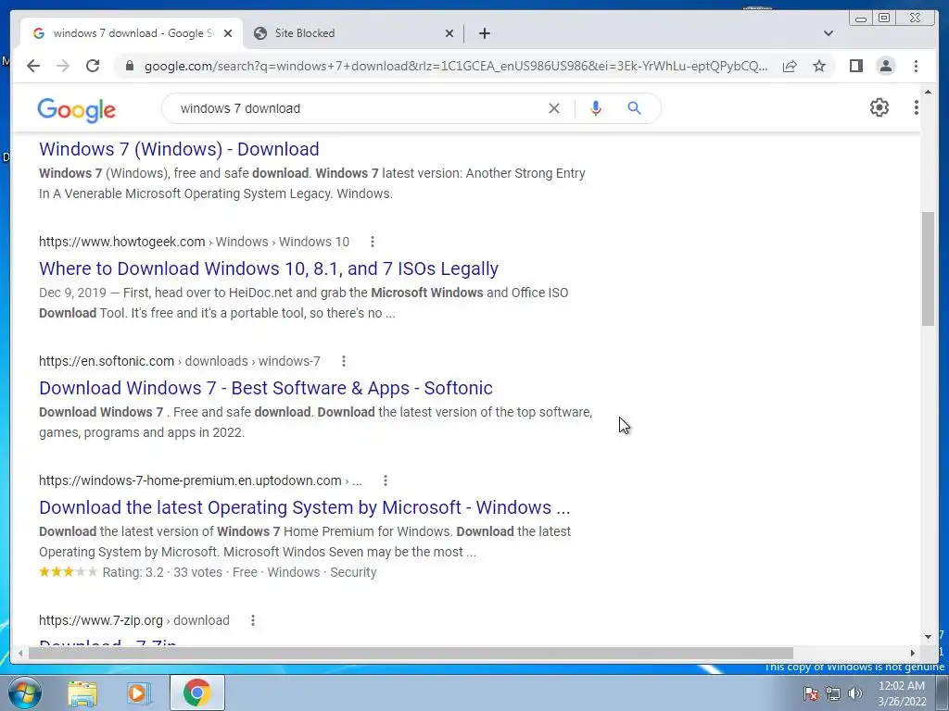Open options for the 7-zip.org result
This screenshot has height=711, width=949.
253,620
